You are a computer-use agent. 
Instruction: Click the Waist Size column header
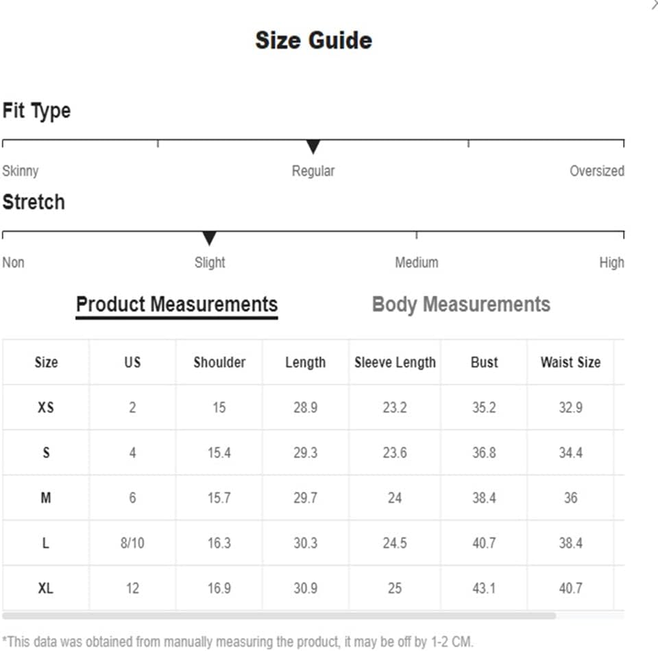pos(570,362)
